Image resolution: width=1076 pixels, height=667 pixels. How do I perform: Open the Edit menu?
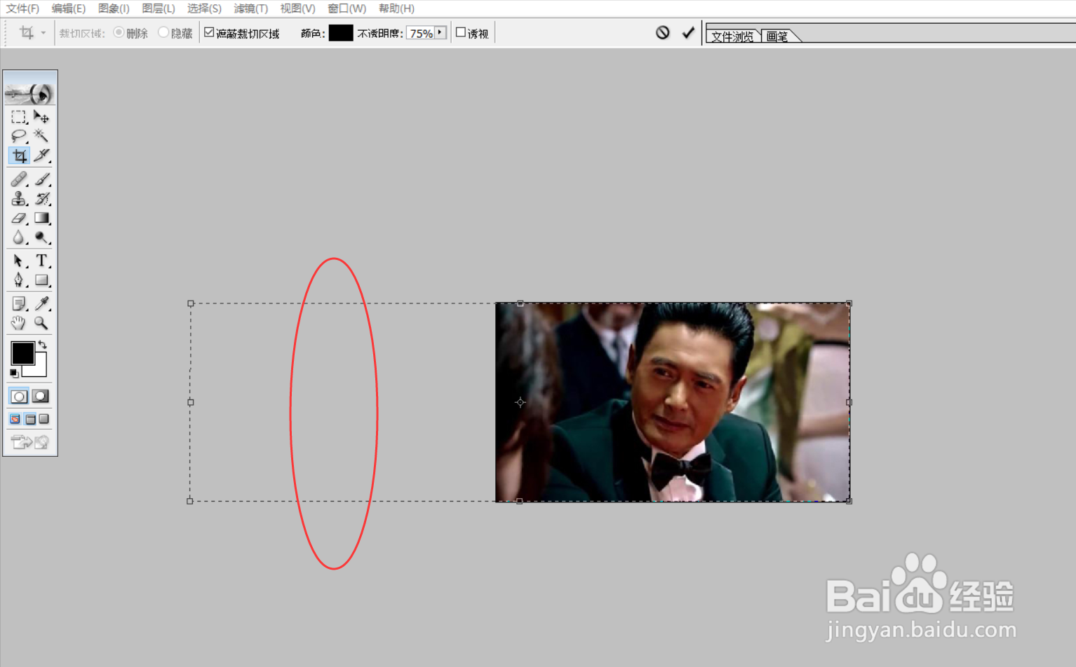pyautogui.click(x=69, y=8)
